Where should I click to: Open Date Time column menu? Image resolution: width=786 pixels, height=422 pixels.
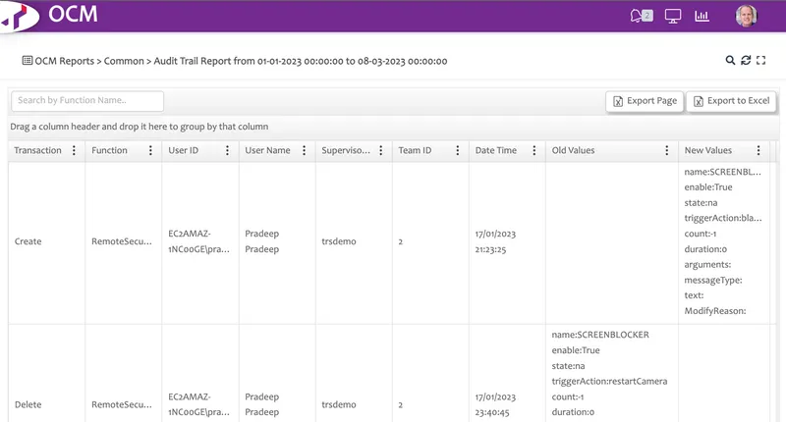point(533,151)
